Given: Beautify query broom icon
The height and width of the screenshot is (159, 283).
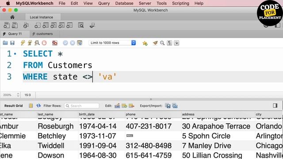Looking at the screenshot, I should 155,43.
